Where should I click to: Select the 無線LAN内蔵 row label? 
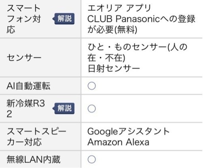click(34, 159)
